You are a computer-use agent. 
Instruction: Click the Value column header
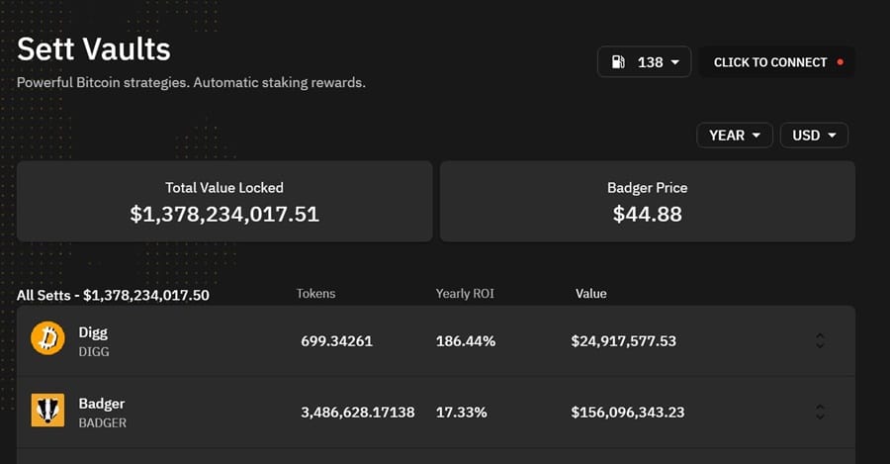coord(591,294)
